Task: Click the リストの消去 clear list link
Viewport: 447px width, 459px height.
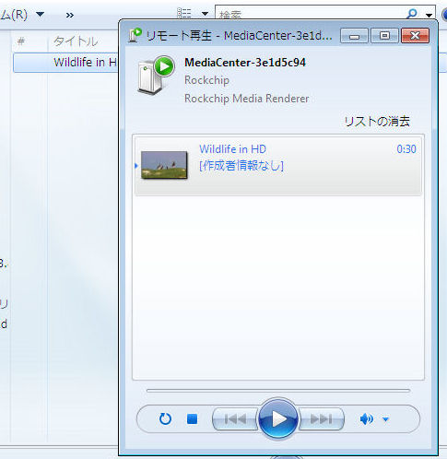Action: click(377, 122)
